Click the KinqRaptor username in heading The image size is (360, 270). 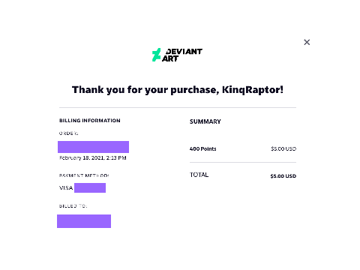click(x=253, y=90)
